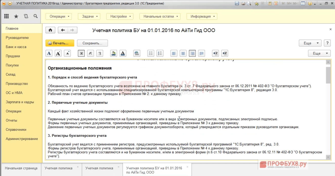Image resolution: width=335 pixels, height=176 pixels.
Task: Open the Производство section
Action: pos(21,84)
